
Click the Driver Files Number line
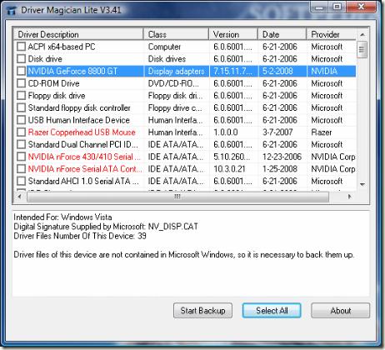pyautogui.click(x=80, y=236)
